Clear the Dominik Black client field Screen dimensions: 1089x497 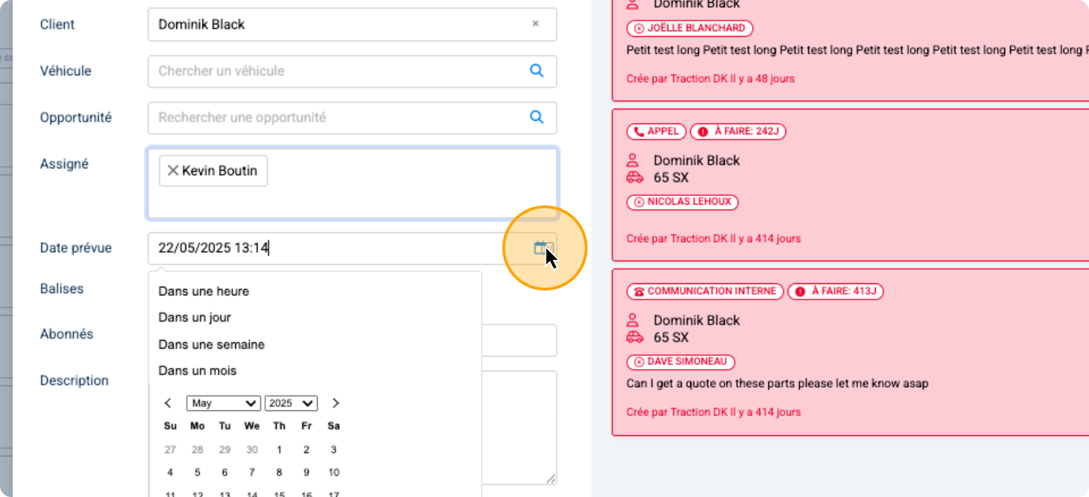(x=535, y=24)
